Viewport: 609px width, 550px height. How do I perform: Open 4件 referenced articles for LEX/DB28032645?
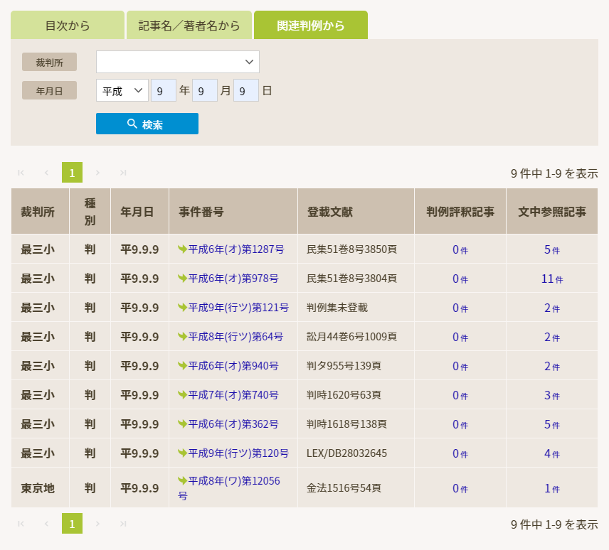tap(552, 453)
